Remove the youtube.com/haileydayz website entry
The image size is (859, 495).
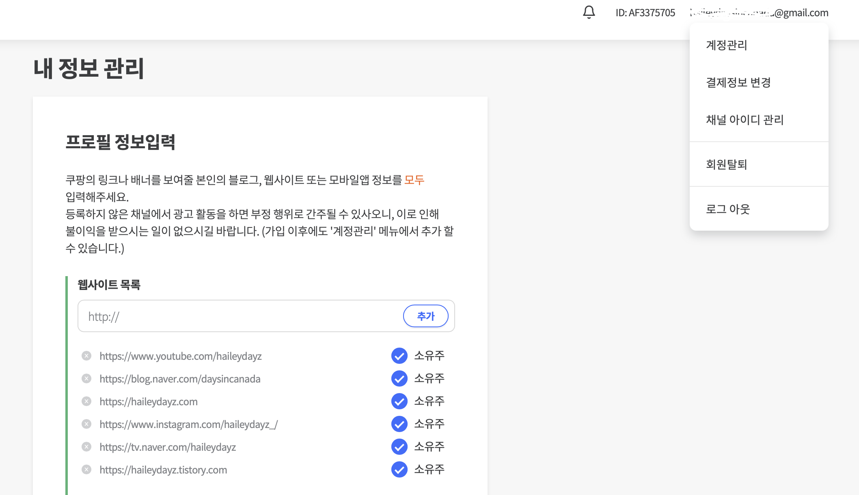point(86,356)
